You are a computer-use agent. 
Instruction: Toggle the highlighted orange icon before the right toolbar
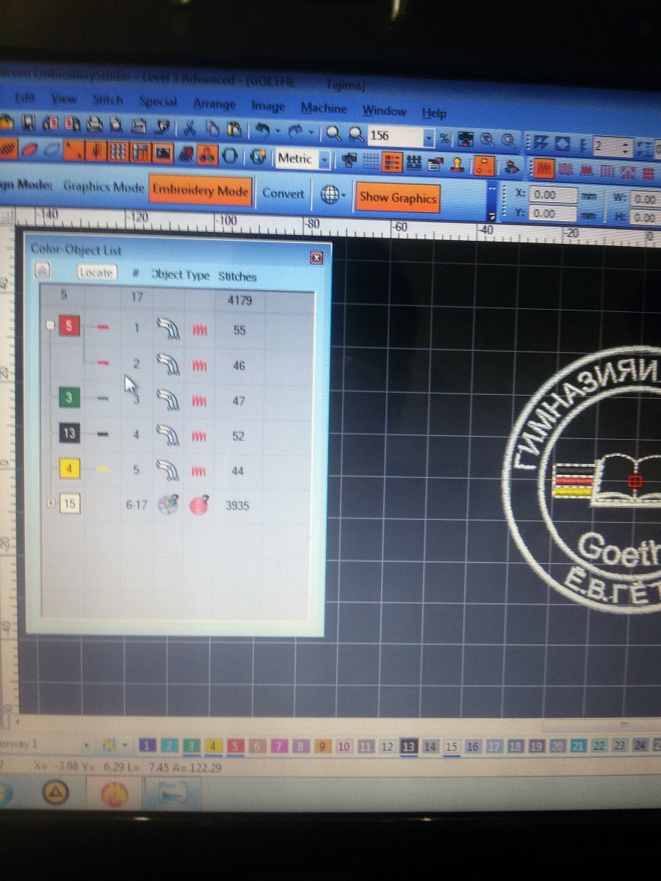click(485, 165)
